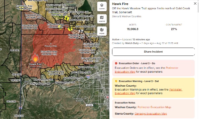The image size is (199, 119).
Task: Select Evacuation Warning GET SET - 302 label
Action: [x=59, y=14]
